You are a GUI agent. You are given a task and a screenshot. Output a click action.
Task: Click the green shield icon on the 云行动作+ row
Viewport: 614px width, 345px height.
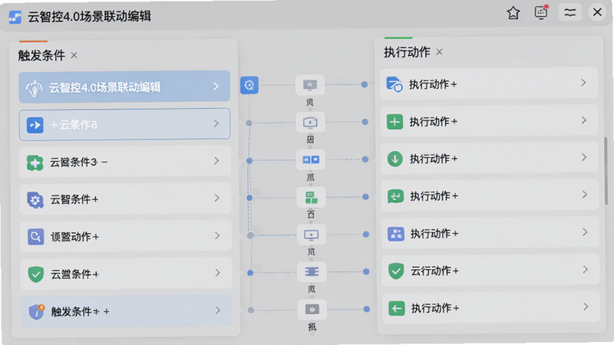point(396,271)
